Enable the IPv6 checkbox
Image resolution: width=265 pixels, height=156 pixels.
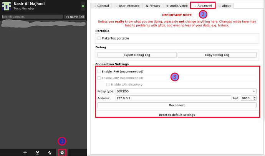(99, 71)
